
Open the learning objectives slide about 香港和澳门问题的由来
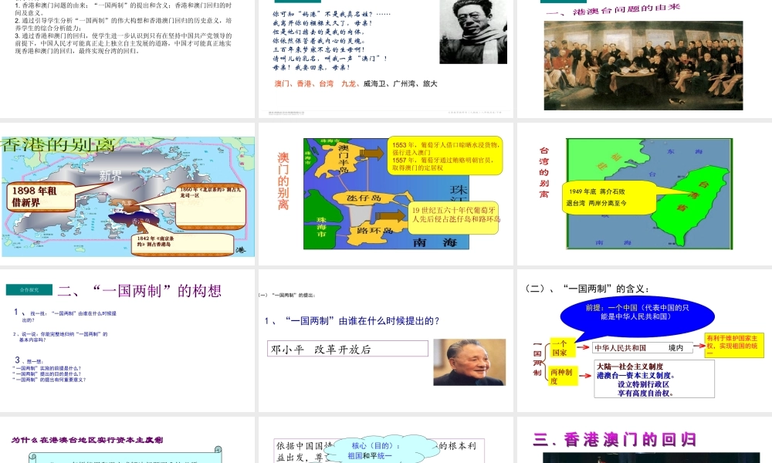[x=127, y=59]
